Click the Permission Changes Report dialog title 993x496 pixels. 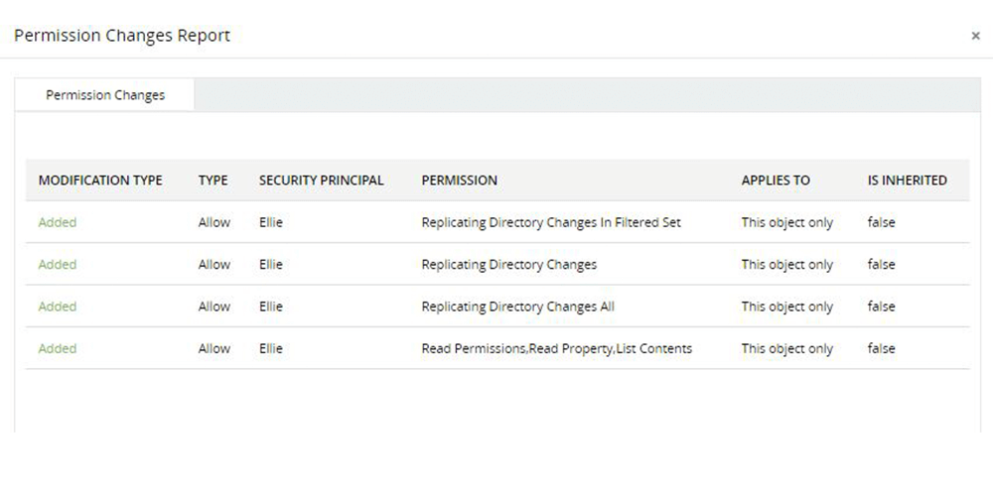tap(122, 36)
